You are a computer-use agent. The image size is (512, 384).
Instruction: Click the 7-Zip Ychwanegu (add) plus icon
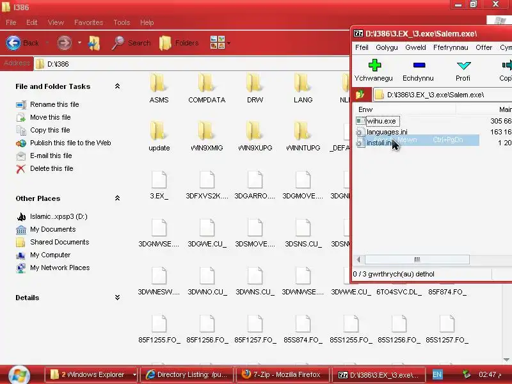click(374, 65)
